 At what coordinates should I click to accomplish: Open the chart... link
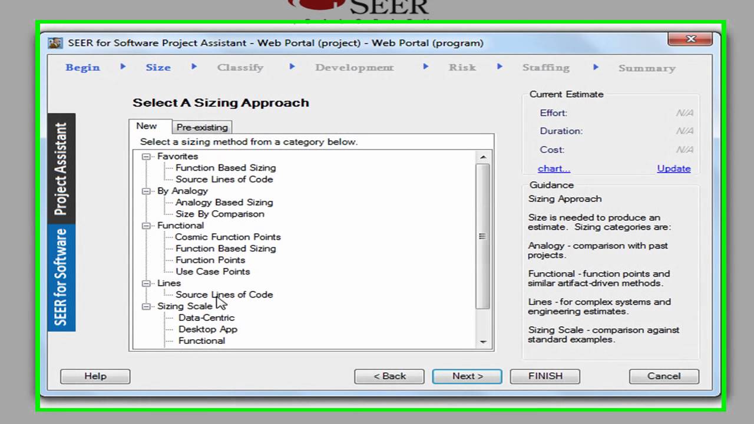tap(554, 168)
